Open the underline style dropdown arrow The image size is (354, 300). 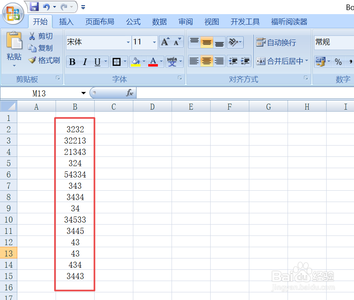coord(106,62)
